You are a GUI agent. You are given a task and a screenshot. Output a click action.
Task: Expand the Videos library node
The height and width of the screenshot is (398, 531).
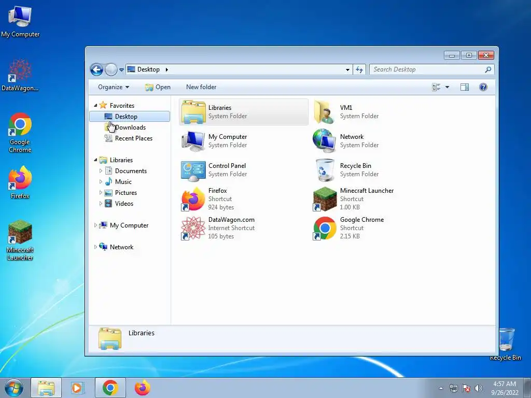point(101,203)
